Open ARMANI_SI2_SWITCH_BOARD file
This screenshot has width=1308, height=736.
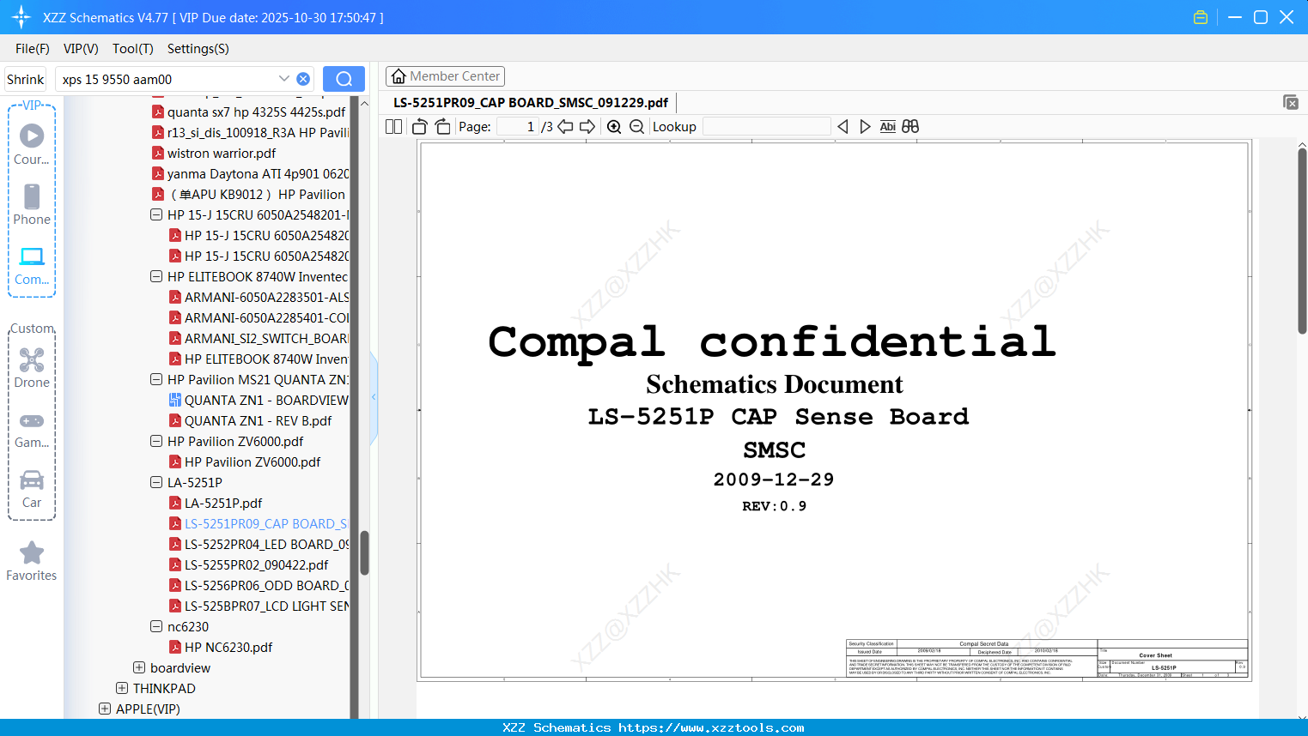(259, 338)
